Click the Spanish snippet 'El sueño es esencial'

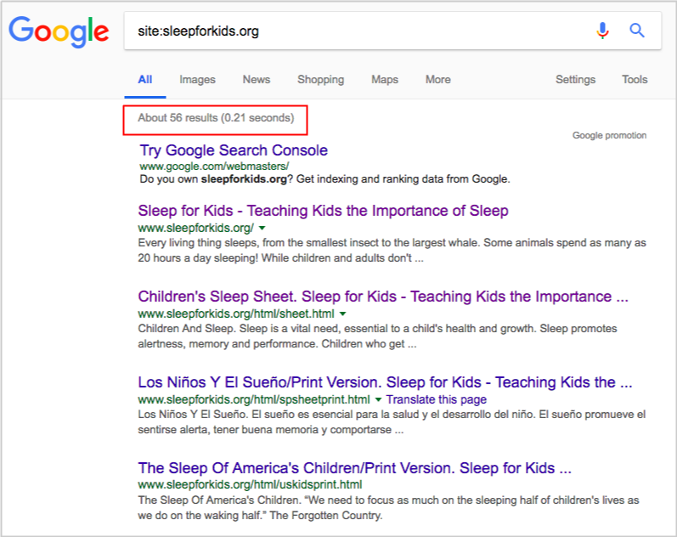click(392, 422)
